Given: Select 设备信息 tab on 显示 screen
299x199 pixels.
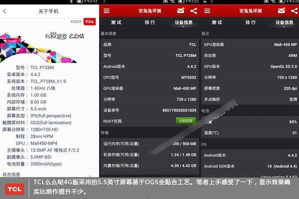Looking at the screenshot, I should click(285, 22).
